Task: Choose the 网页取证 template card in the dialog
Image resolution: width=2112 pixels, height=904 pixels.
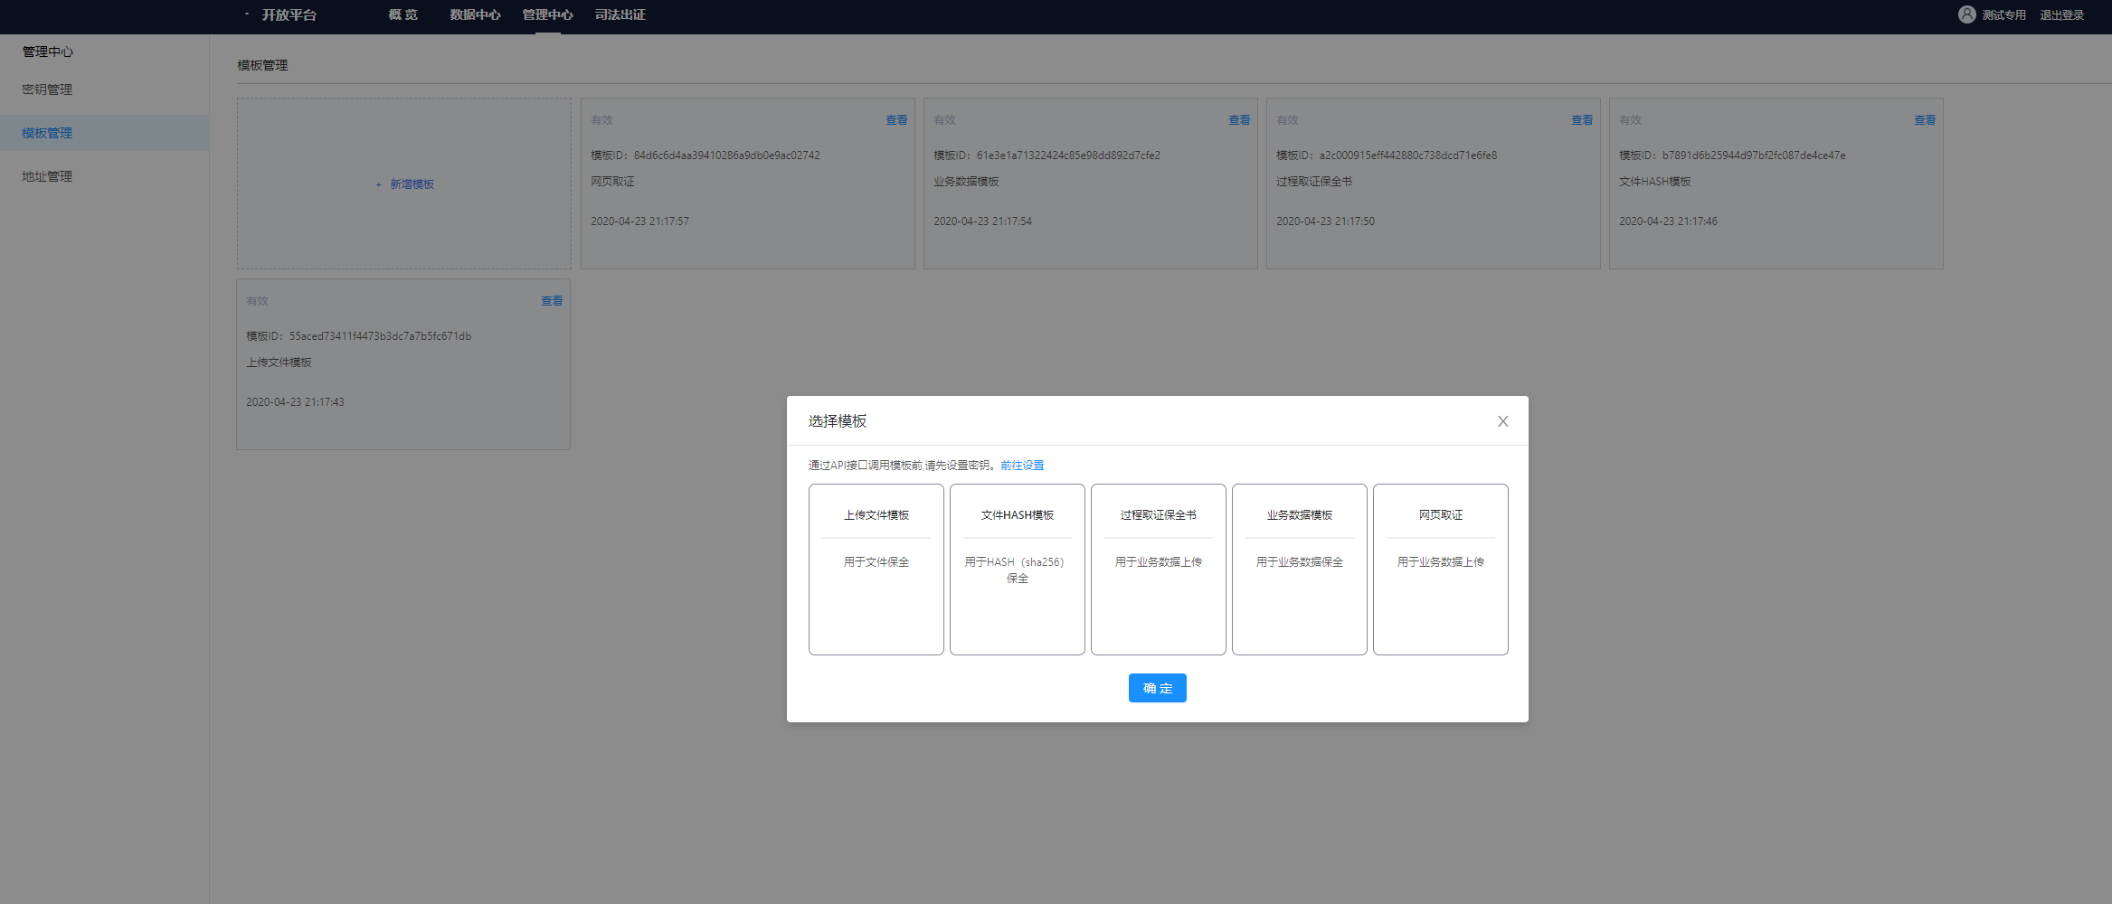Action: pyautogui.click(x=1440, y=570)
